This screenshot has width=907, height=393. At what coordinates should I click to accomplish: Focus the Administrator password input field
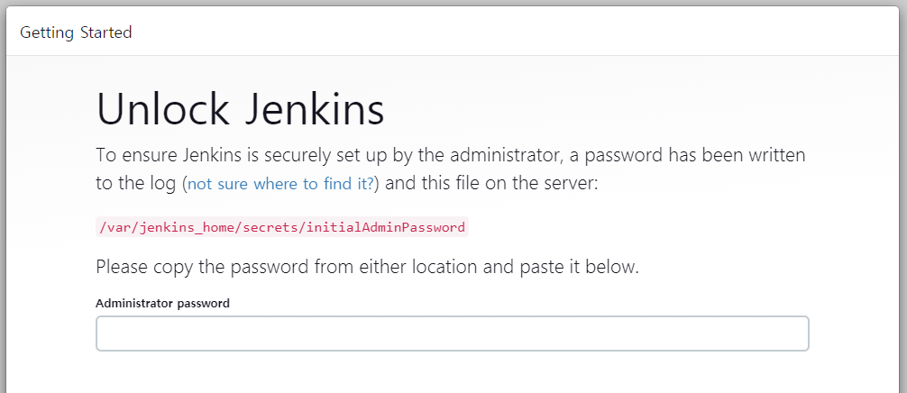click(x=453, y=334)
